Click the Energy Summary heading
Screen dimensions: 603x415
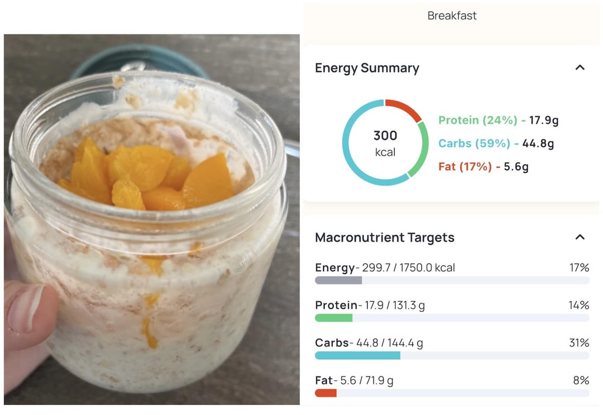tap(367, 68)
